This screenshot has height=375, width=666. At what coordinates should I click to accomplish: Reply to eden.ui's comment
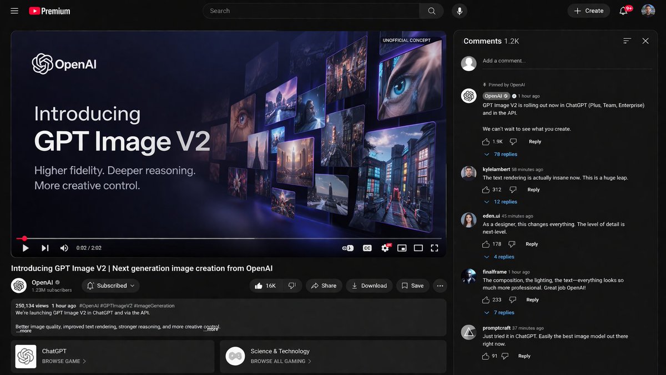[532, 244]
